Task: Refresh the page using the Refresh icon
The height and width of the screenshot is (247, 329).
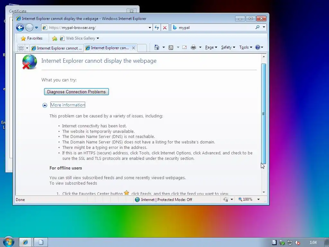Action: coord(157,28)
